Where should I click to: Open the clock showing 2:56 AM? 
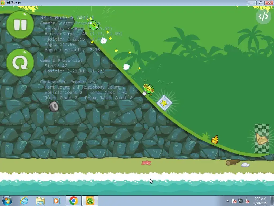point(260,201)
